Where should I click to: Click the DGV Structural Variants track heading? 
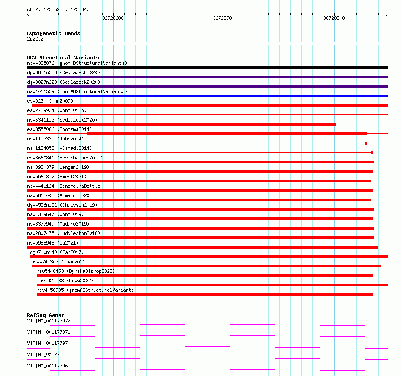coord(63,58)
